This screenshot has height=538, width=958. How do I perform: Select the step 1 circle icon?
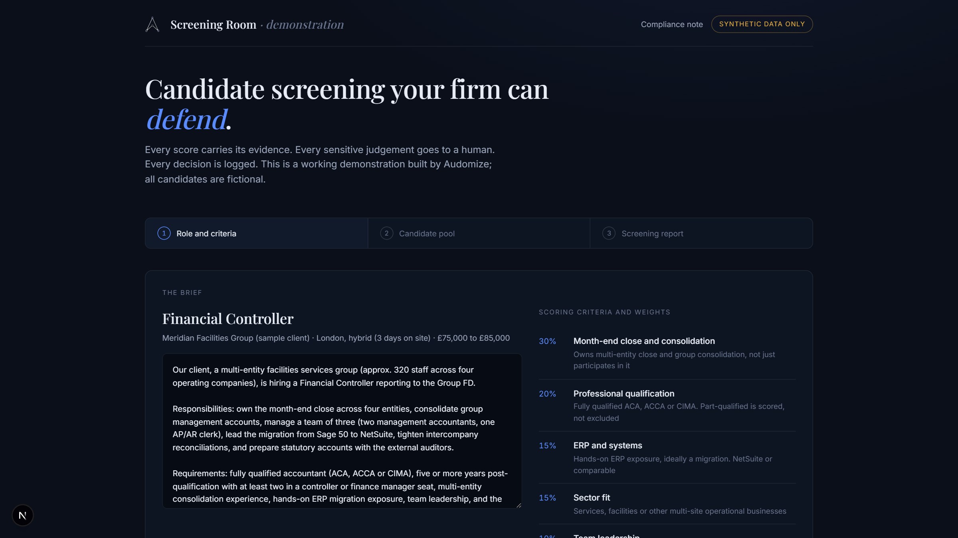pos(164,233)
